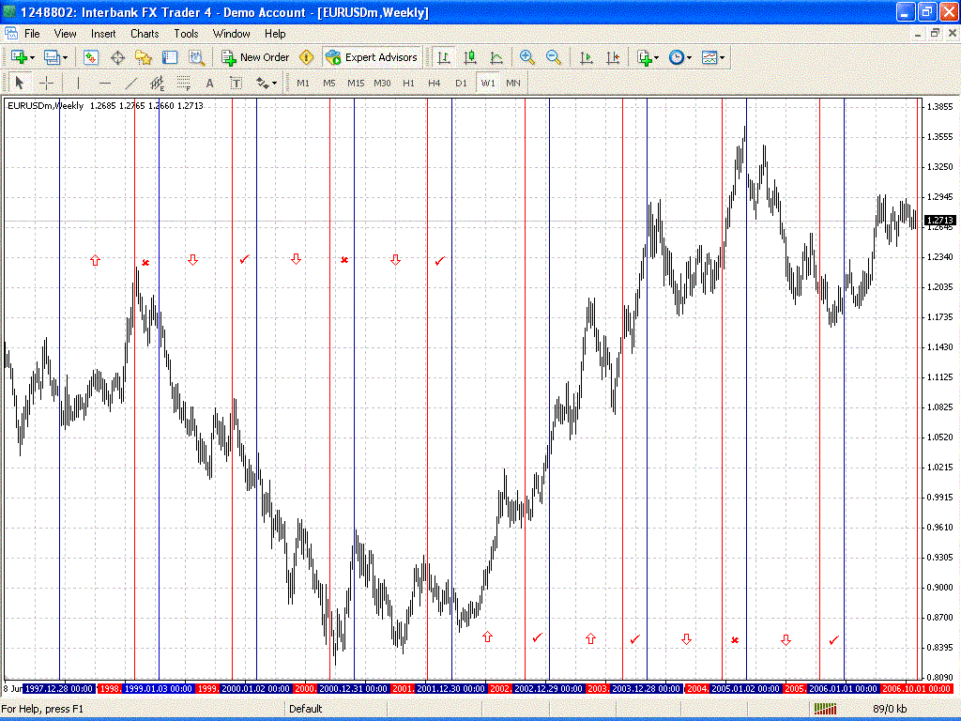Switch chart to Line chart display

click(496, 57)
